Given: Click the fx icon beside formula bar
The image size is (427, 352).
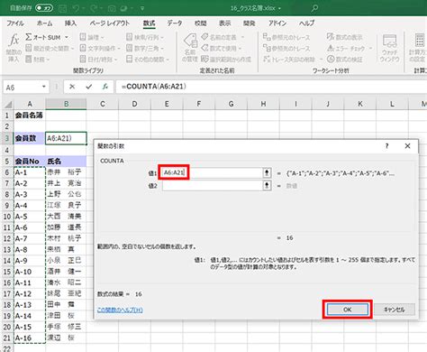Looking at the screenshot, I should point(105,87).
